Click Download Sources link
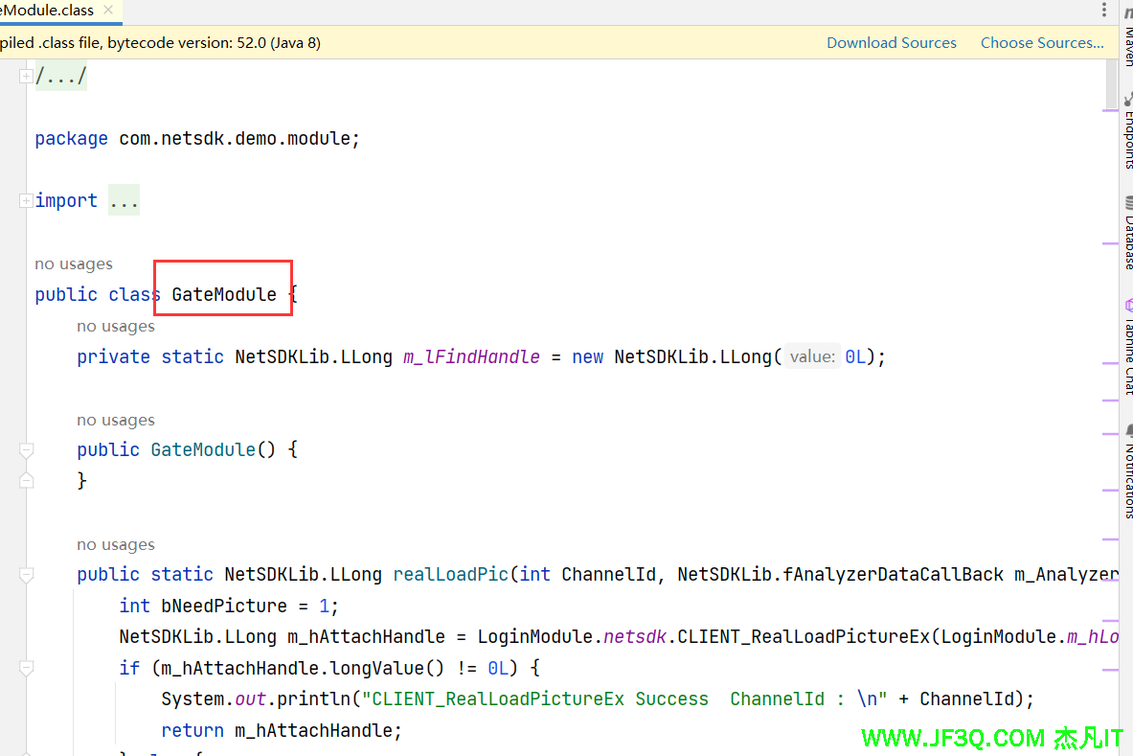Viewport: 1133px width, 756px height. coord(891,42)
